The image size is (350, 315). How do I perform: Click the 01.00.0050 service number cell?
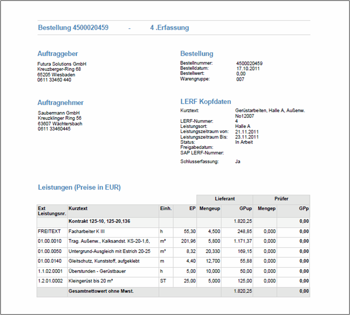tap(49, 251)
